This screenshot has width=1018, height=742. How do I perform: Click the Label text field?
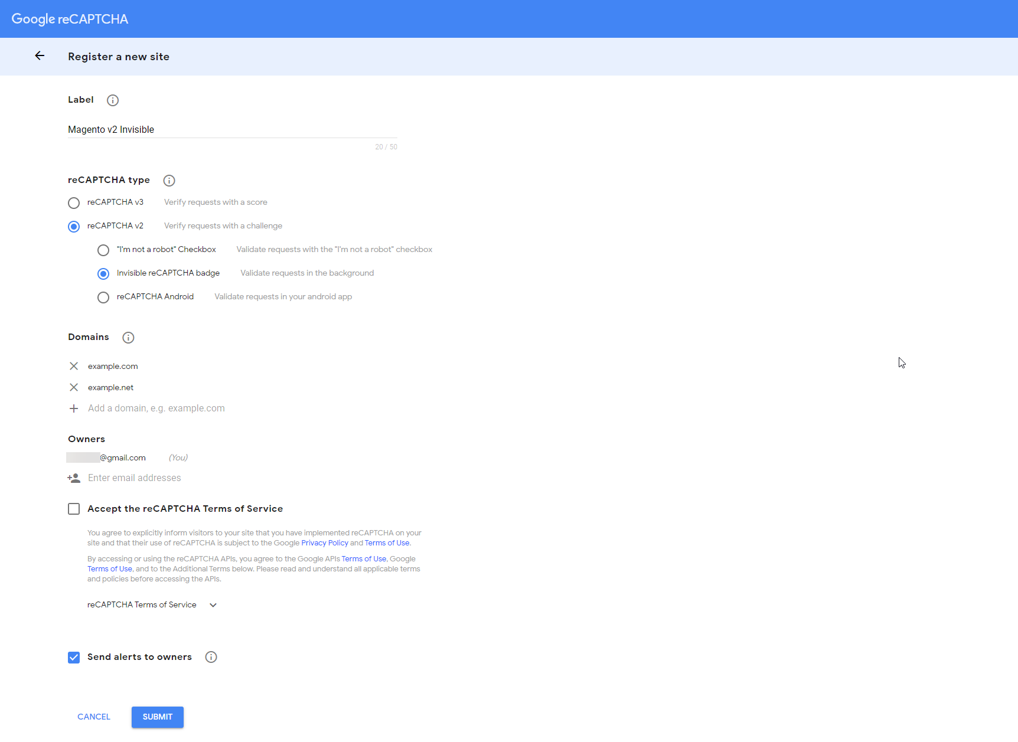click(x=233, y=130)
